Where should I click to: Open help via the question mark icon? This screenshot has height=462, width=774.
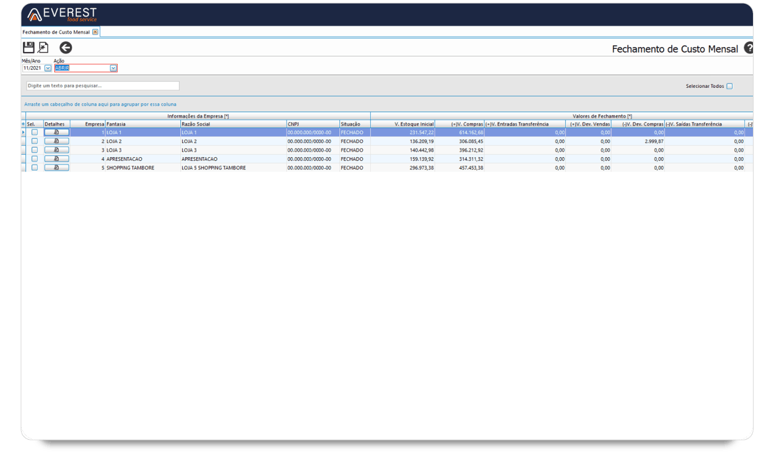pyautogui.click(x=748, y=48)
